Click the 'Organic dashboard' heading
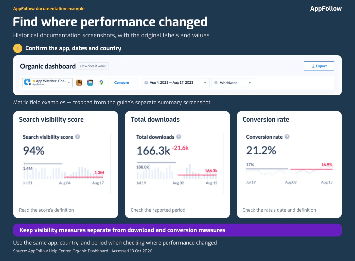This screenshot has width=355, height=261. tap(48, 66)
